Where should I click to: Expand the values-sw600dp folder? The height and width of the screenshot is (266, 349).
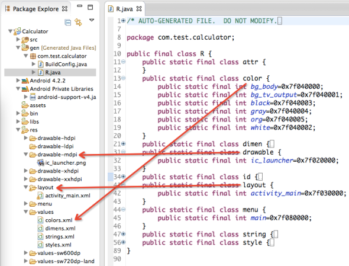pos(26,253)
